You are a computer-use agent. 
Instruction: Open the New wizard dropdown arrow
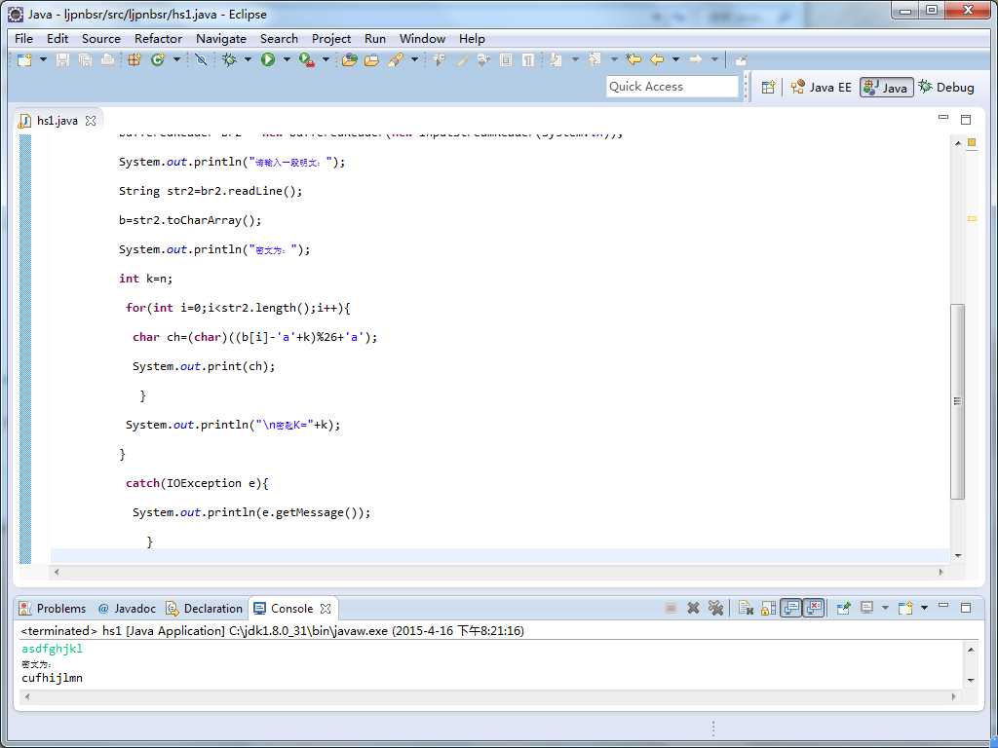click(x=43, y=59)
